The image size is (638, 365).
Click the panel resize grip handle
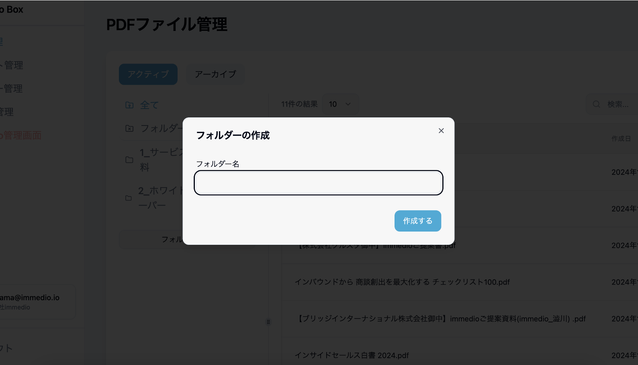(268, 322)
